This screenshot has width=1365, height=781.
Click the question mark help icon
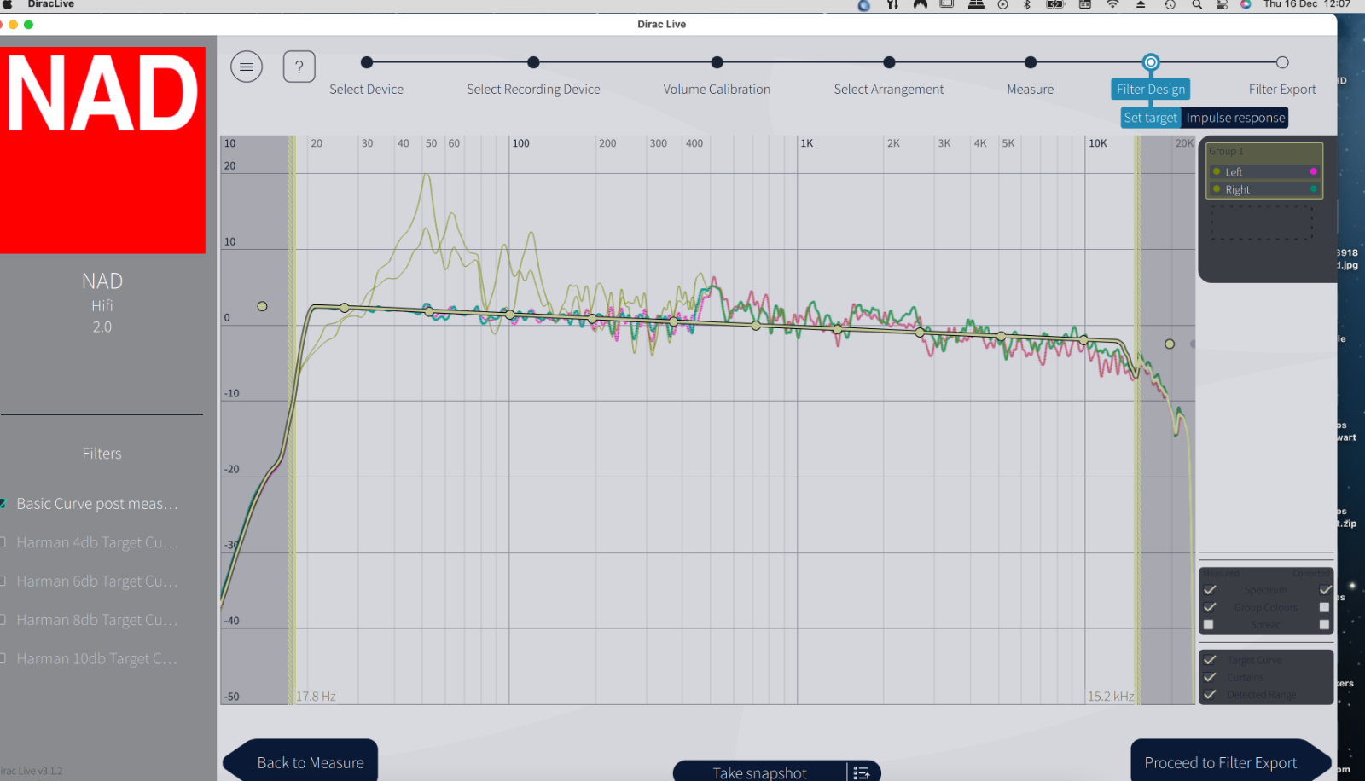(x=299, y=67)
